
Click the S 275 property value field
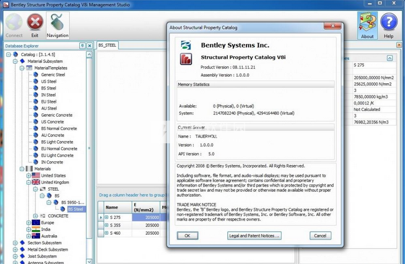click(x=374, y=65)
